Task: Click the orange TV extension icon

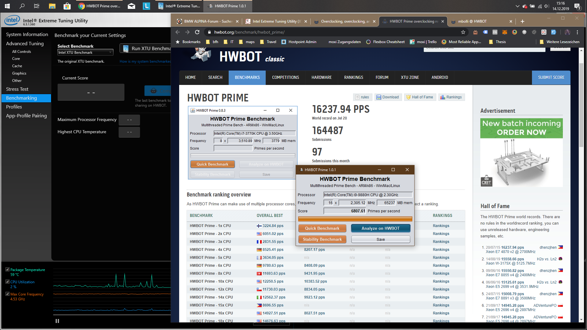Action: click(x=475, y=32)
